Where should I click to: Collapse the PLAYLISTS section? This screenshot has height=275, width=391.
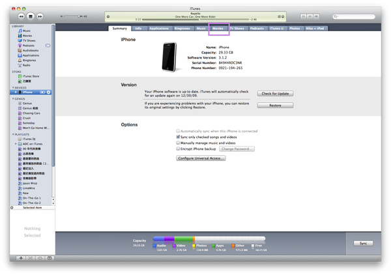[x=13, y=134]
